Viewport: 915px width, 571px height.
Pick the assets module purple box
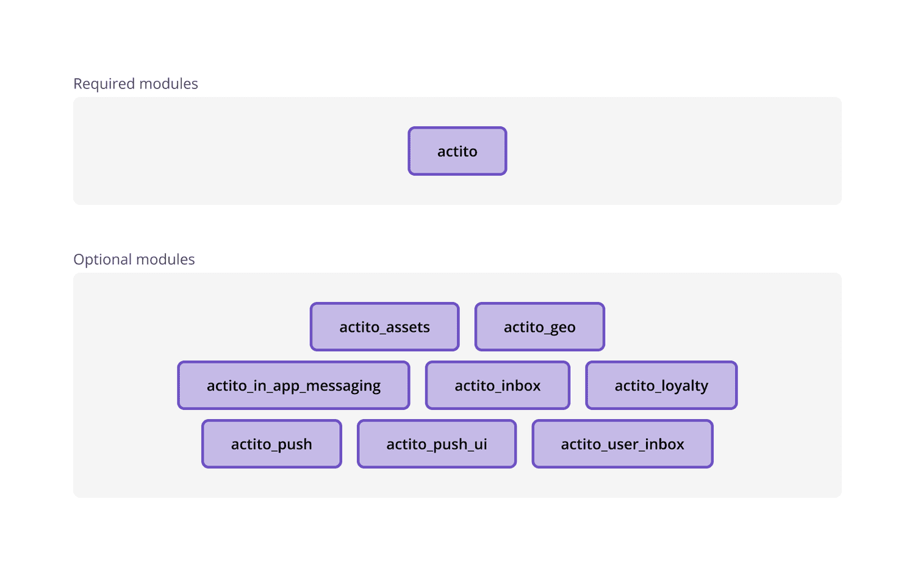(x=384, y=327)
